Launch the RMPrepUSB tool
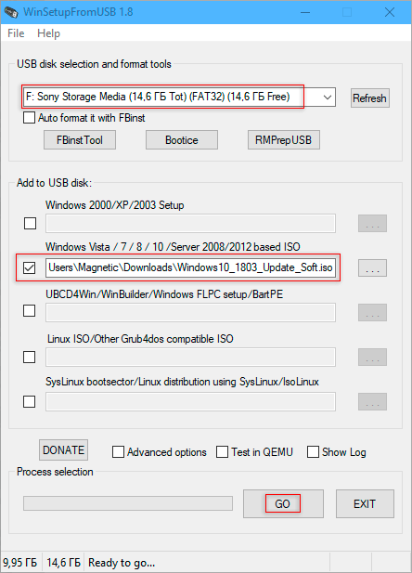The height and width of the screenshot is (573, 412). pyautogui.click(x=284, y=140)
